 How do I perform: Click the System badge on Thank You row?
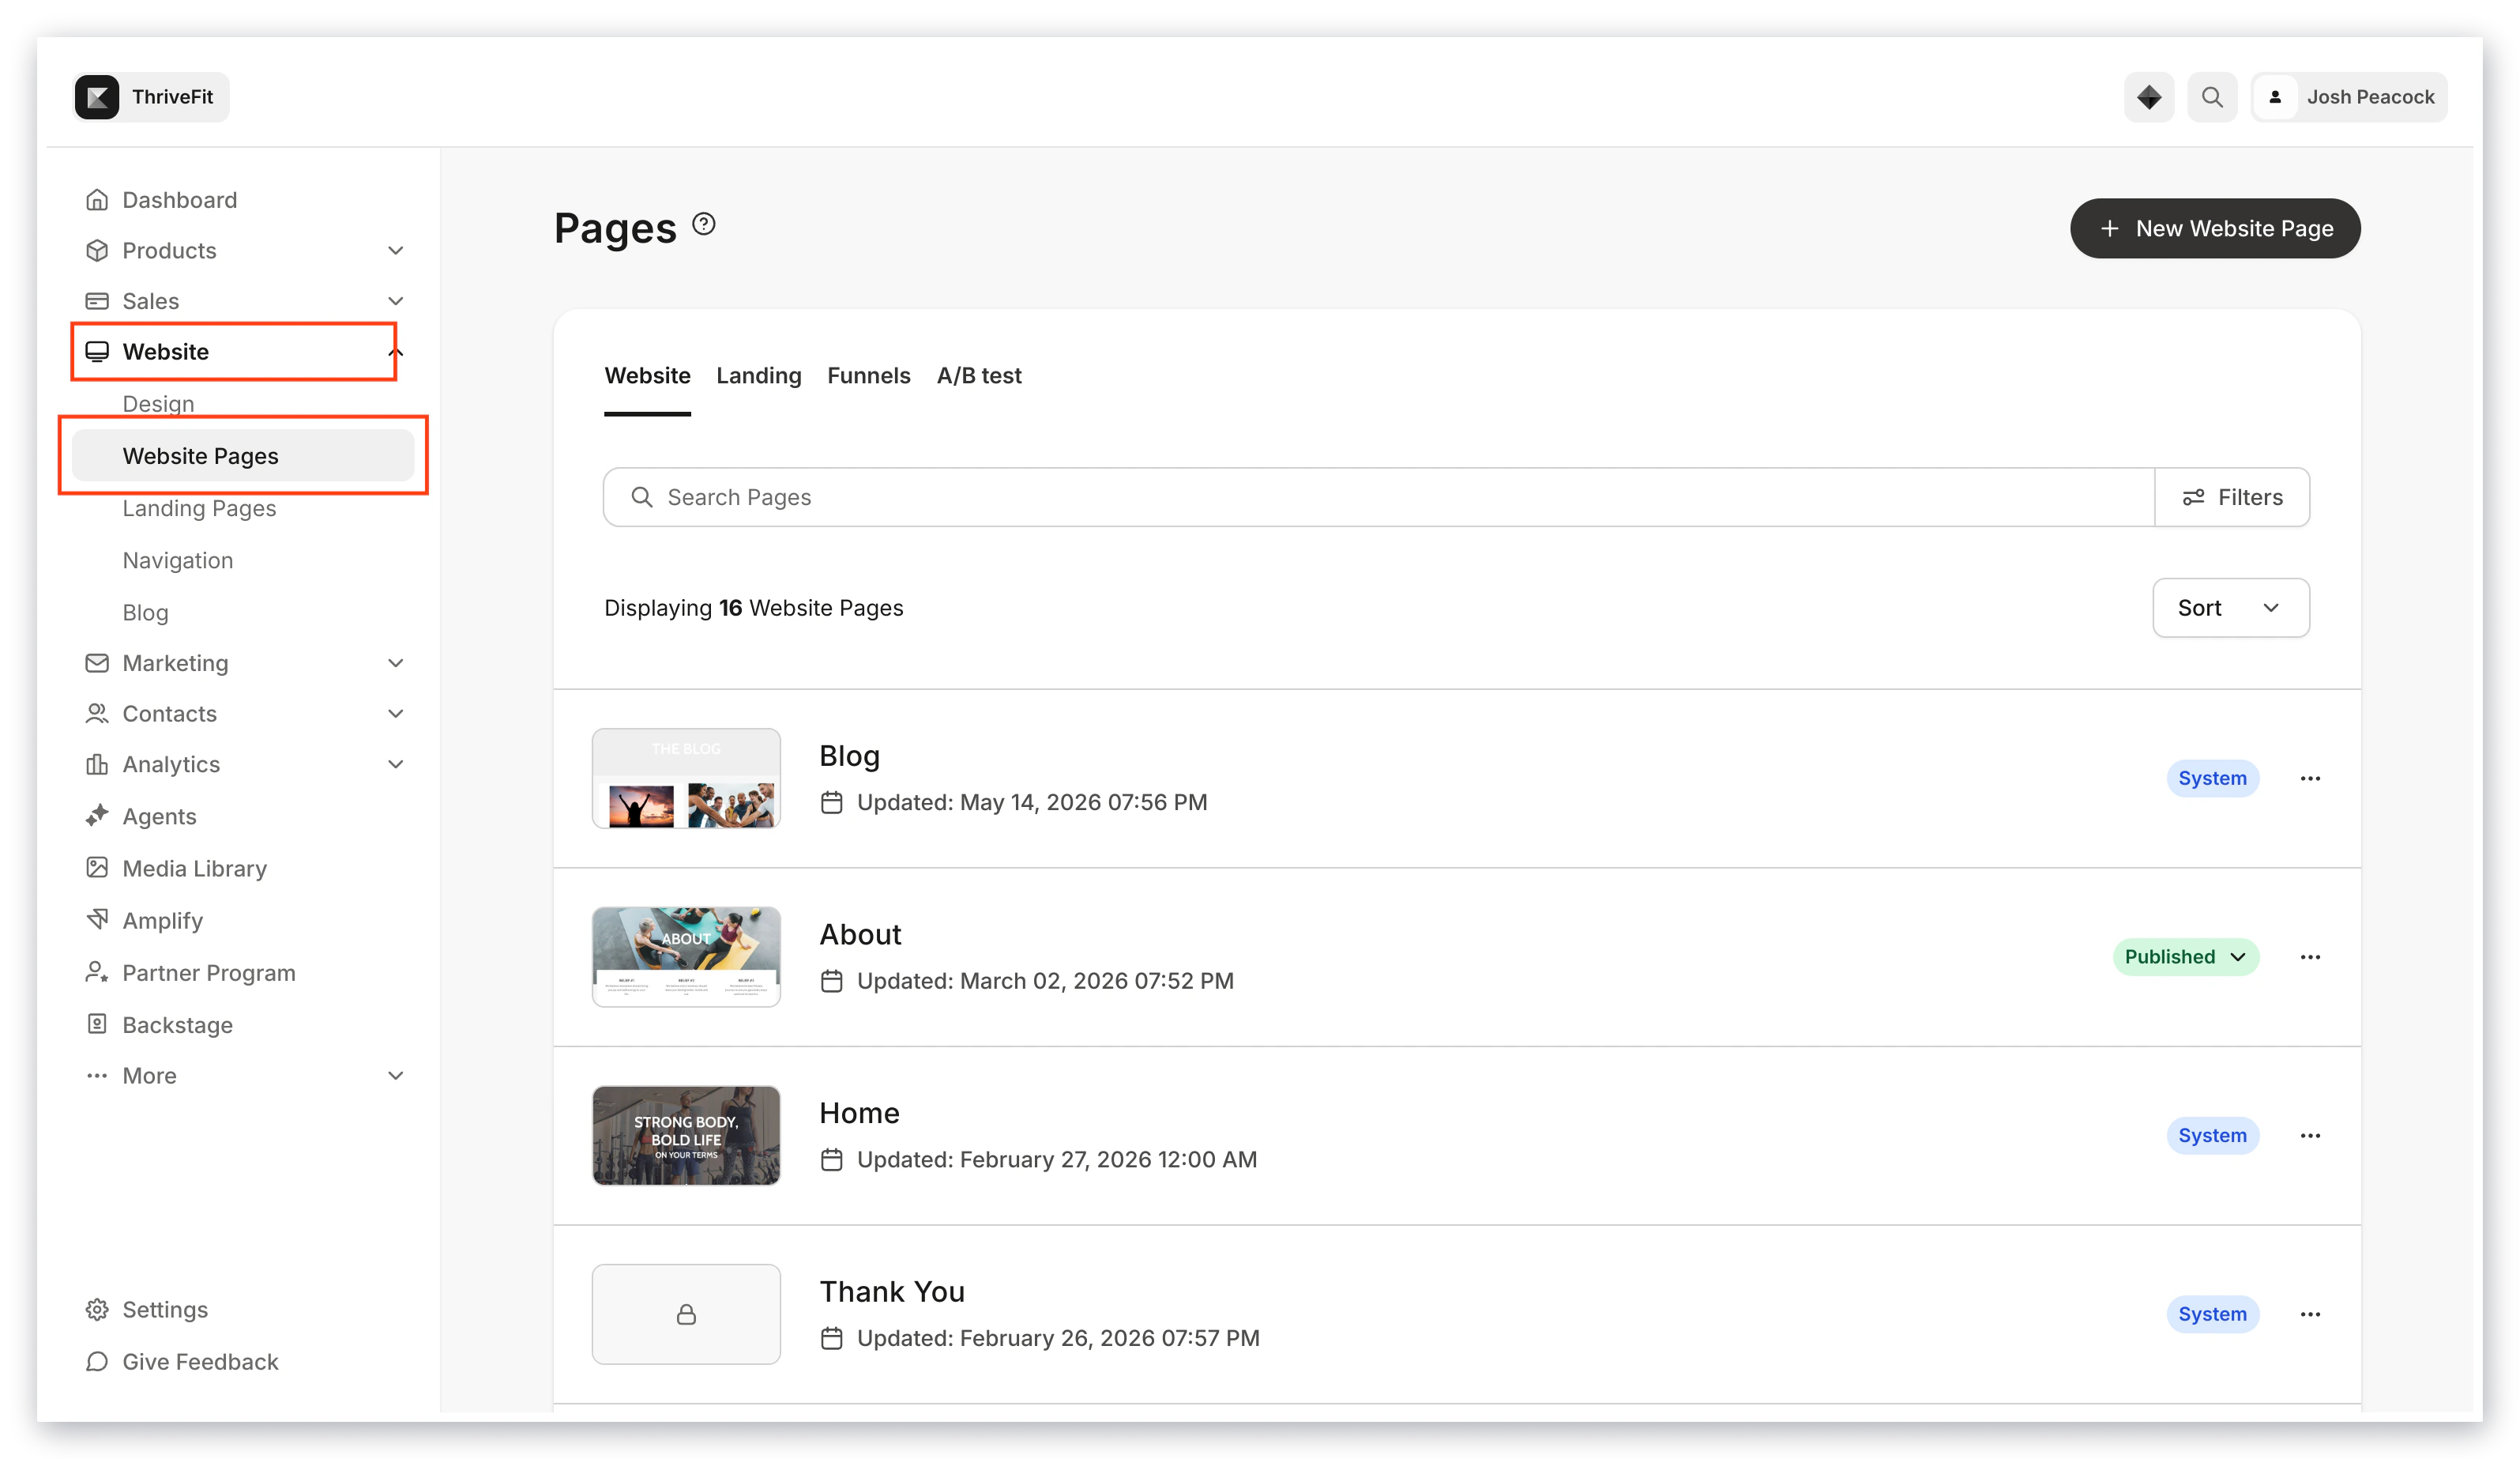point(2212,1315)
